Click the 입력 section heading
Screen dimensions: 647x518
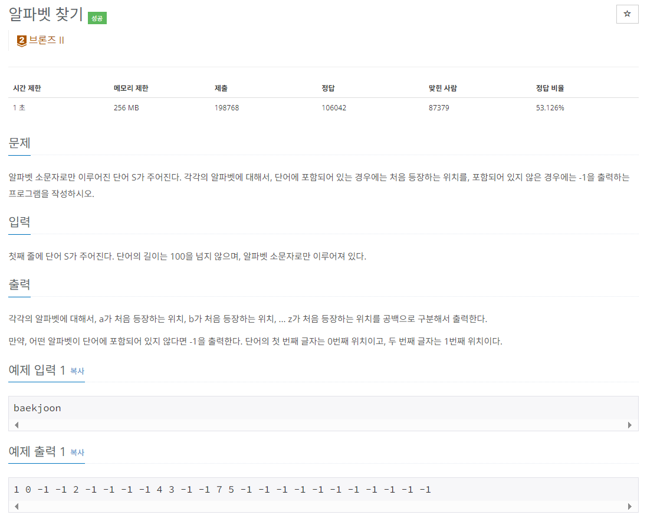tap(19, 222)
